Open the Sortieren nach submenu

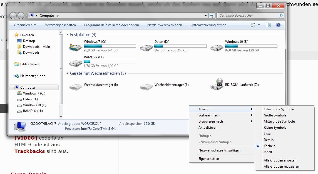222,115
